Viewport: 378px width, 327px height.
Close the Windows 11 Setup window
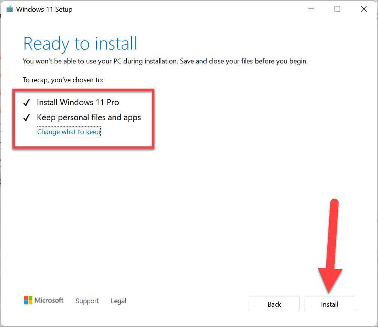(x=363, y=9)
